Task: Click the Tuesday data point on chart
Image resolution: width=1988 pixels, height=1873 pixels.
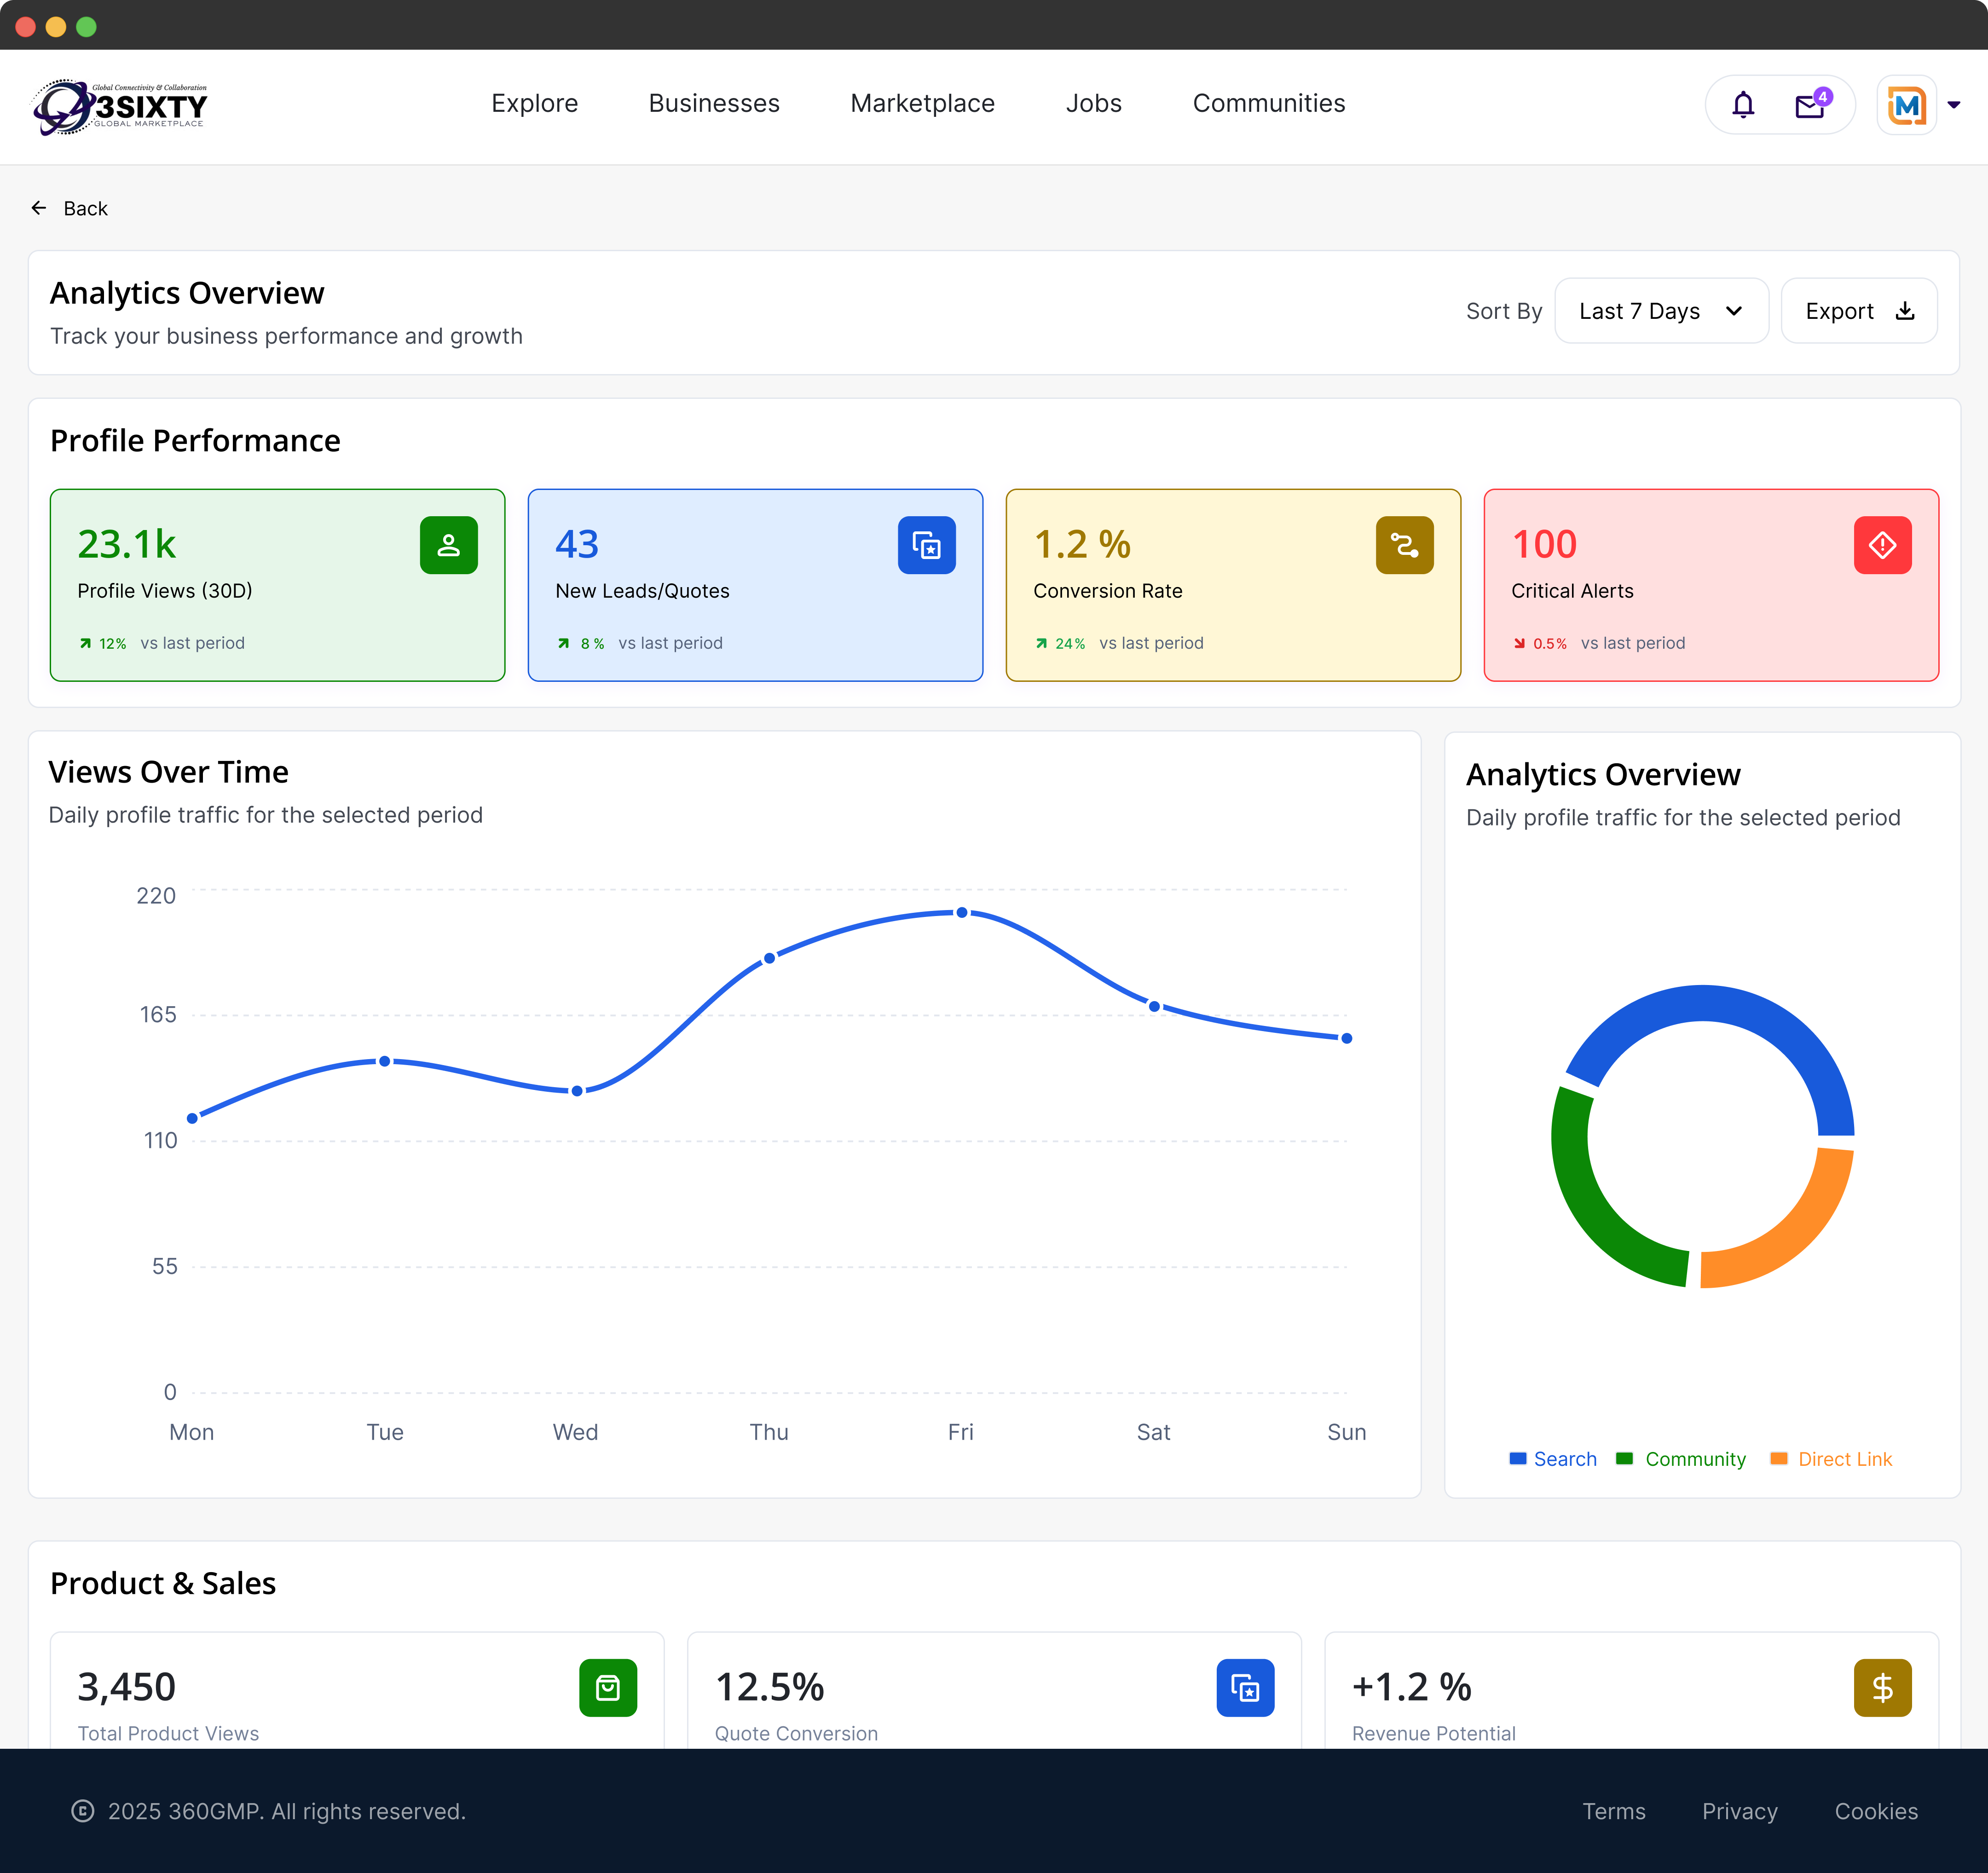Action: 385,1061
